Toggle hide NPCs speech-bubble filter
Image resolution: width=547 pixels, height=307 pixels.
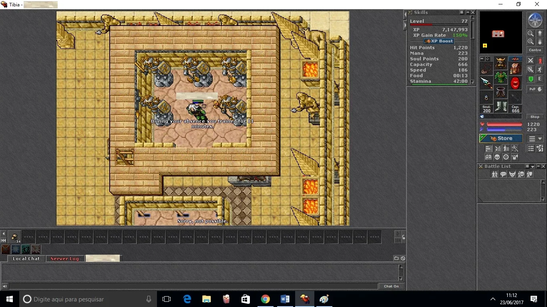(x=503, y=174)
